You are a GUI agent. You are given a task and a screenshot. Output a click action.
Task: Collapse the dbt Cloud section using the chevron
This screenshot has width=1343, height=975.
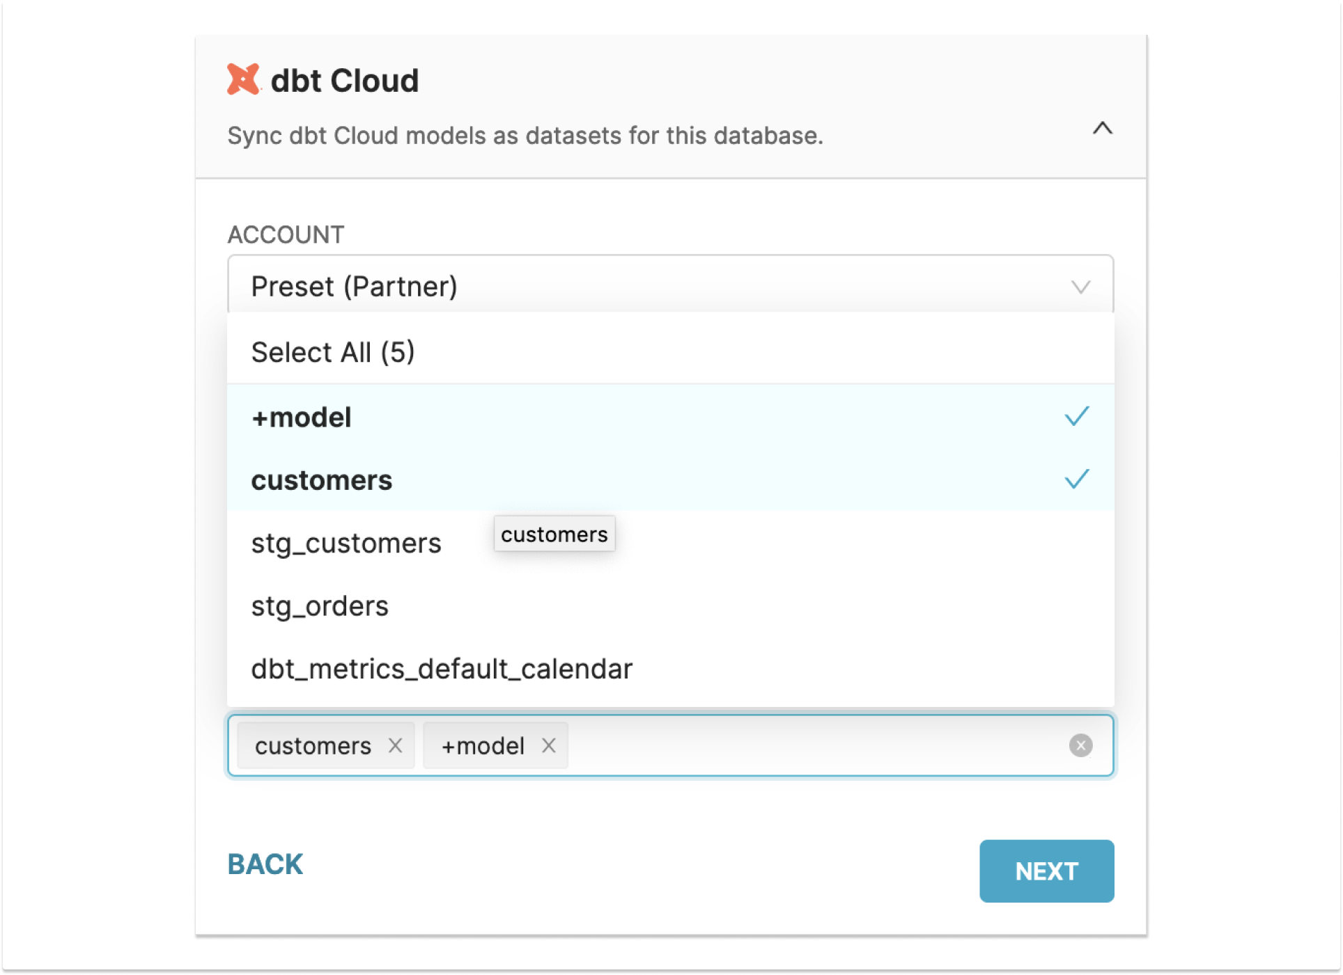tap(1103, 129)
